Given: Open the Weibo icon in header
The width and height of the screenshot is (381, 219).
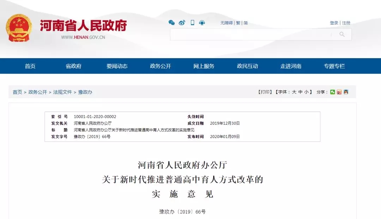Looking at the screenshot, I should click(x=182, y=23).
